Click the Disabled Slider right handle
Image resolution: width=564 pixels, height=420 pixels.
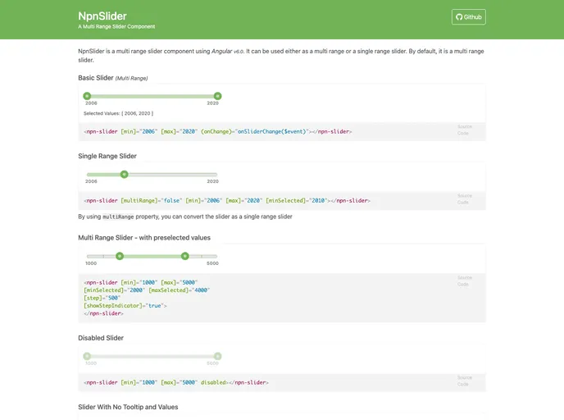tap(217, 356)
